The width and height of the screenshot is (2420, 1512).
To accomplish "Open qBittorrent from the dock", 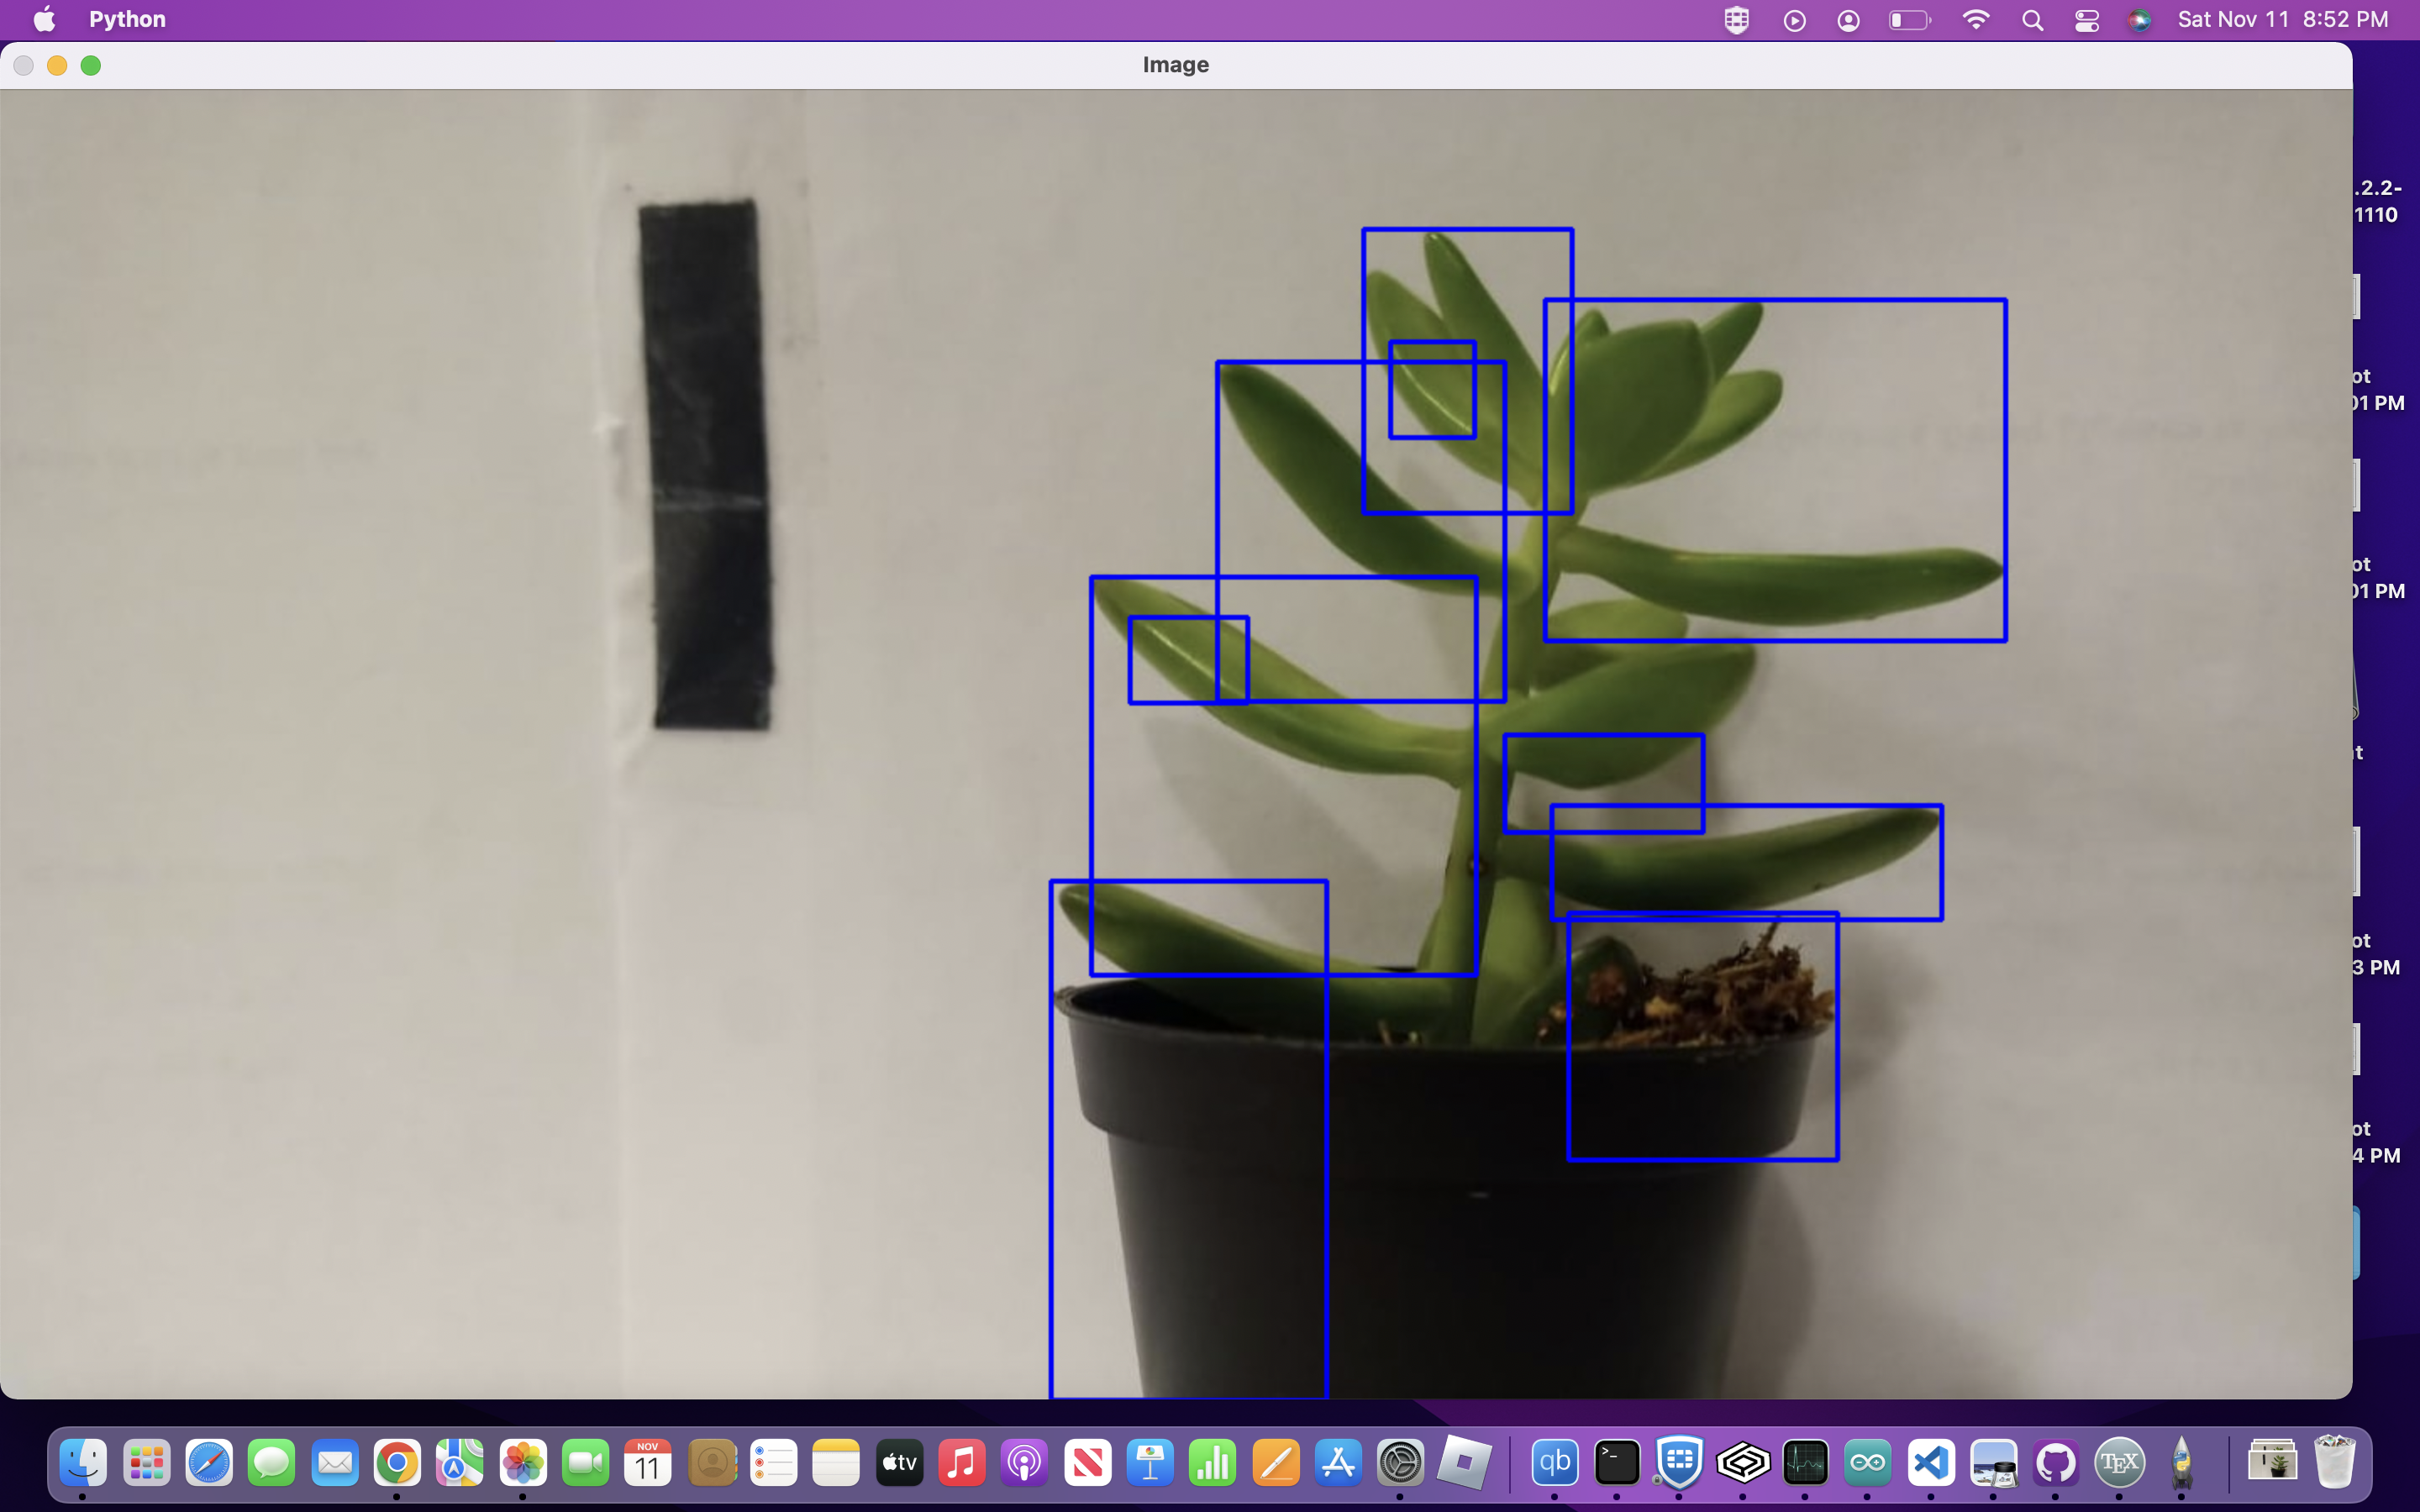I will pos(1554,1464).
